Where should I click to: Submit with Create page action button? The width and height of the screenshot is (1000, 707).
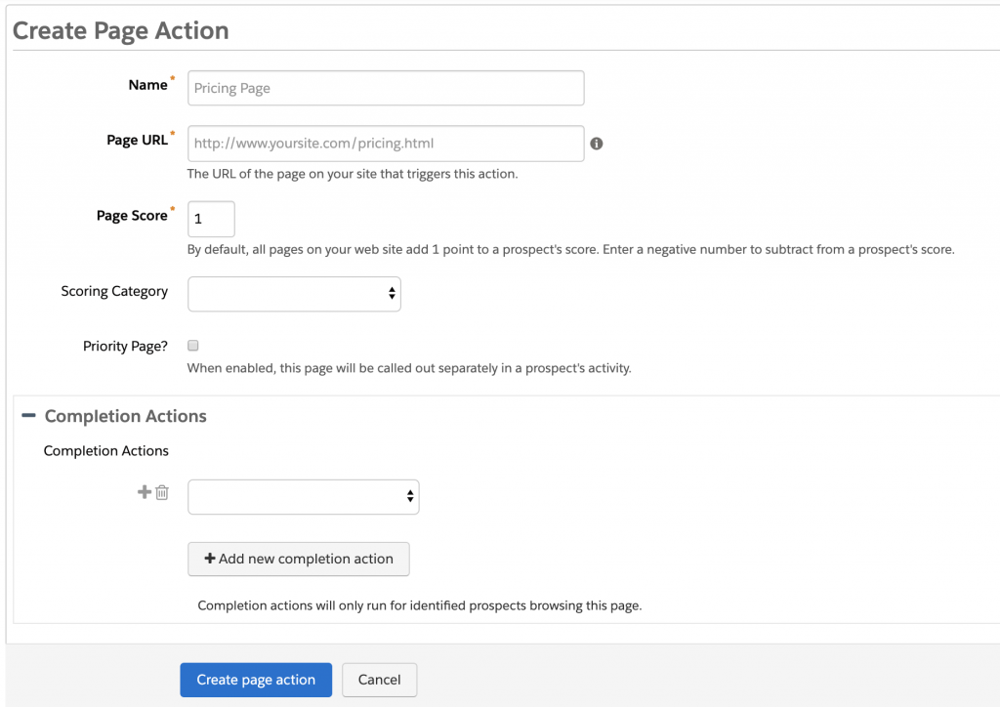pos(256,680)
